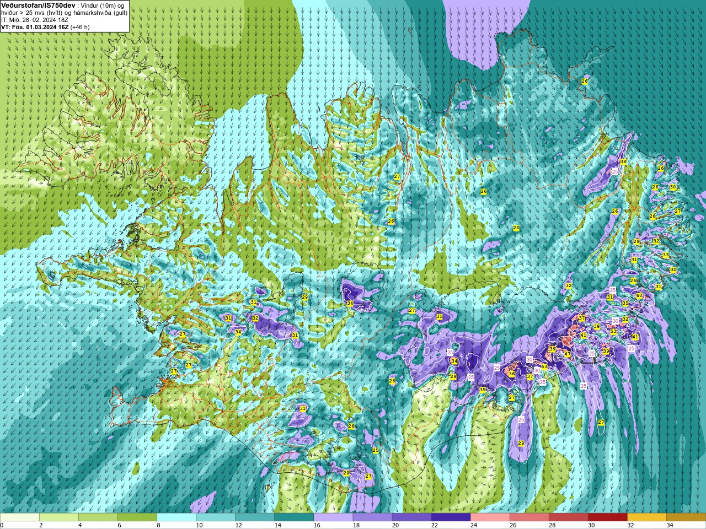Click the 10–12 m/s turquoise legend swatch
Screen dimensions: 706x529
point(216,517)
